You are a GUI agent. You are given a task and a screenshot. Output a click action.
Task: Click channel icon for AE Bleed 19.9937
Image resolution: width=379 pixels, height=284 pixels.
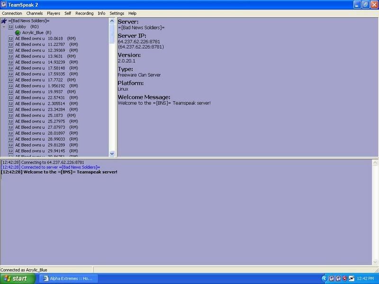(10, 92)
